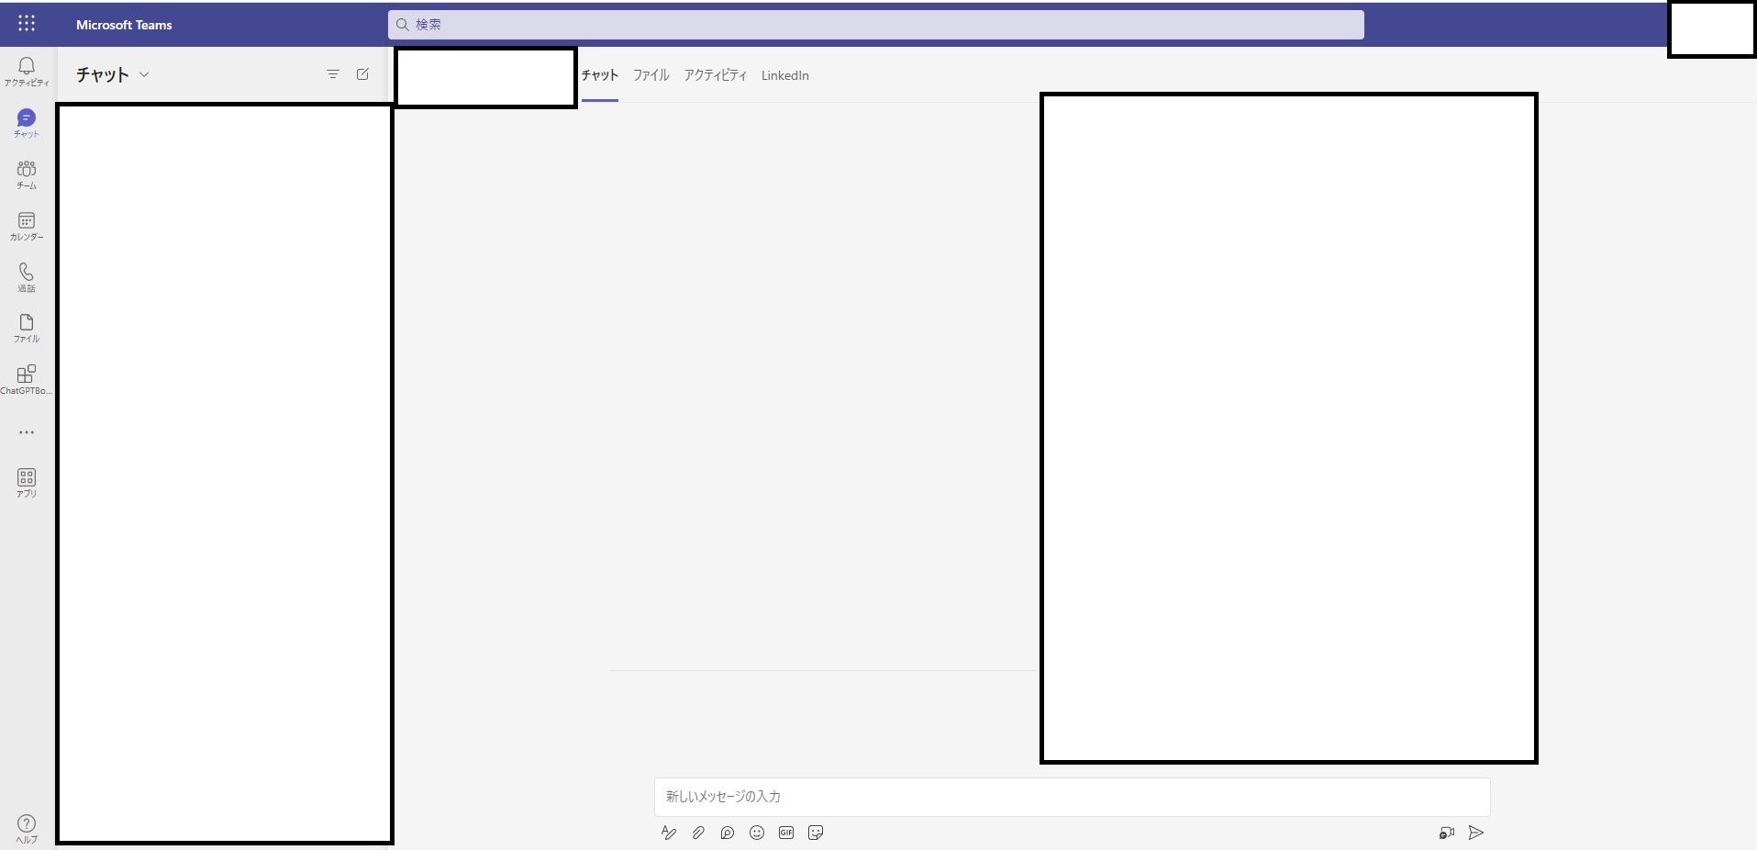Image resolution: width=1757 pixels, height=850 pixels.
Task: Open the message format (pen) icon
Action: (x=669, y=833)
